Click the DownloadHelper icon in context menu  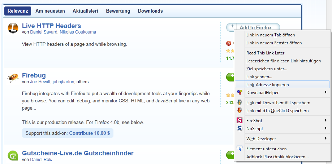tap(239, 93)
